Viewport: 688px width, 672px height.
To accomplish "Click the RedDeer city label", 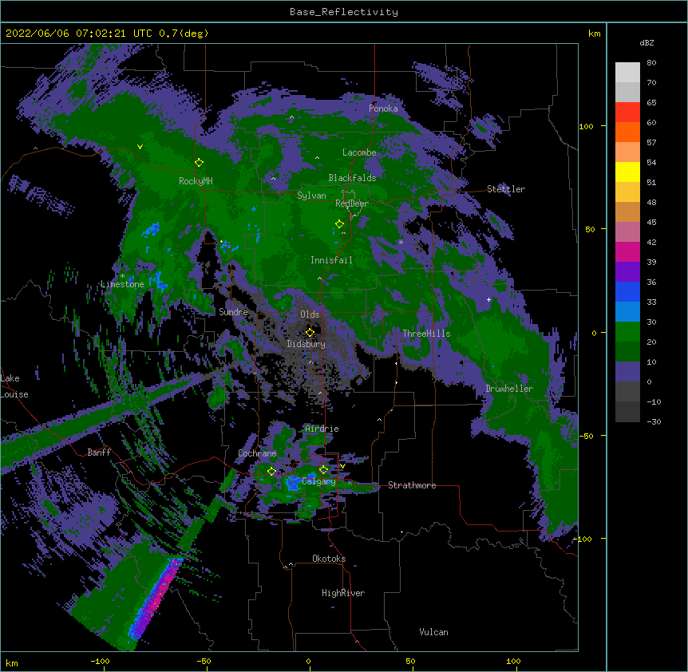I will pos(352,204).
